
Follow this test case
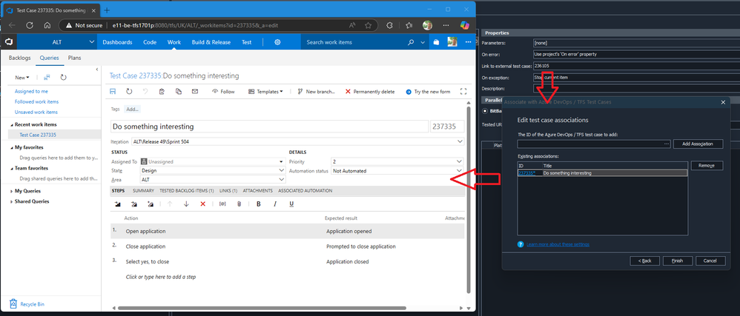pos(223,91)
